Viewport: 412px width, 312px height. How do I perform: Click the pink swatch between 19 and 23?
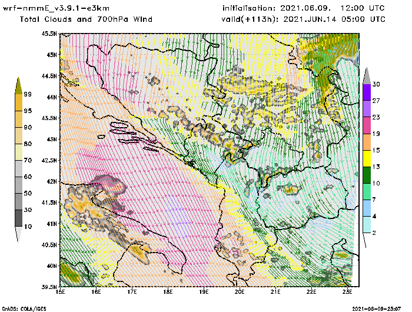click(367, 125)
